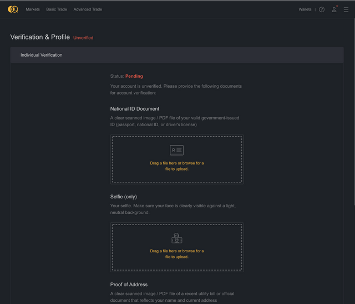
Task: Go to Basic Trade
Action: (x=57, y=9)
